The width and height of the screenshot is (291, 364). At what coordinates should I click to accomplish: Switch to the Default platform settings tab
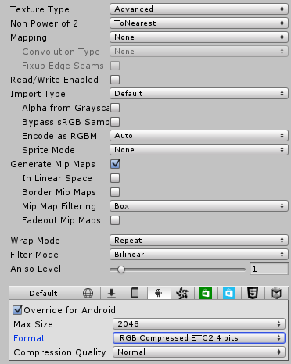(43, 294)
